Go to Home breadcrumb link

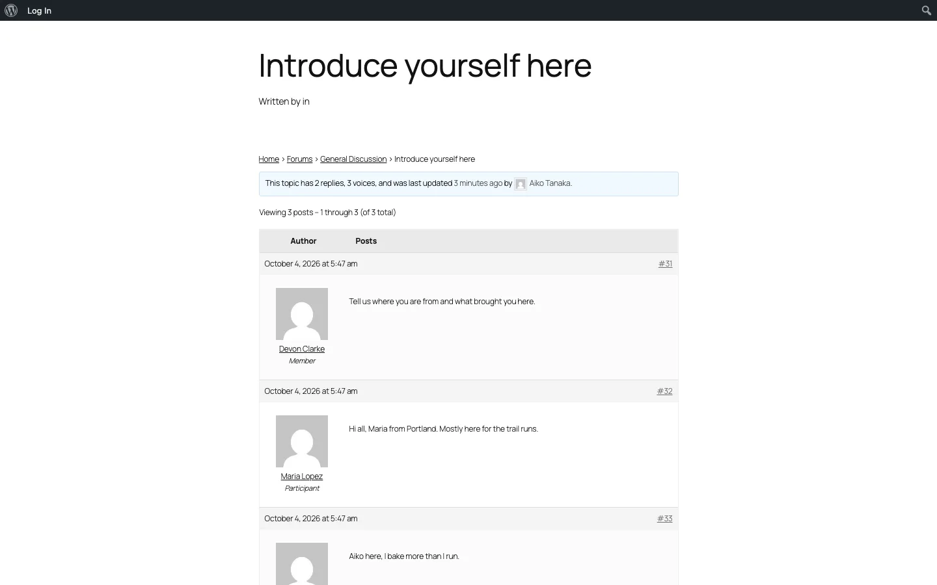point(269,159)
